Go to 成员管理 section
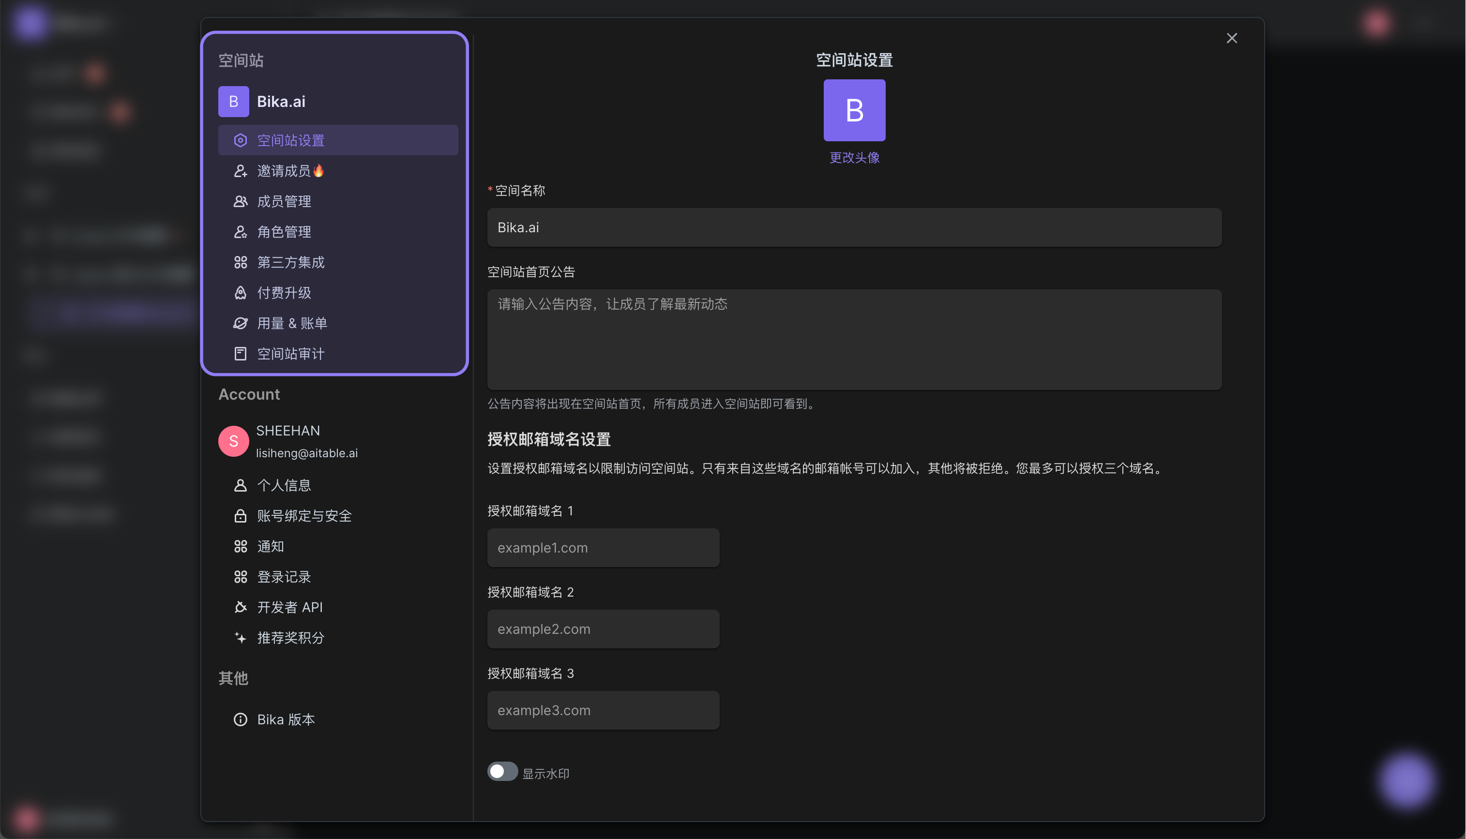This screenshot has width=1466, height=839. 338,201
